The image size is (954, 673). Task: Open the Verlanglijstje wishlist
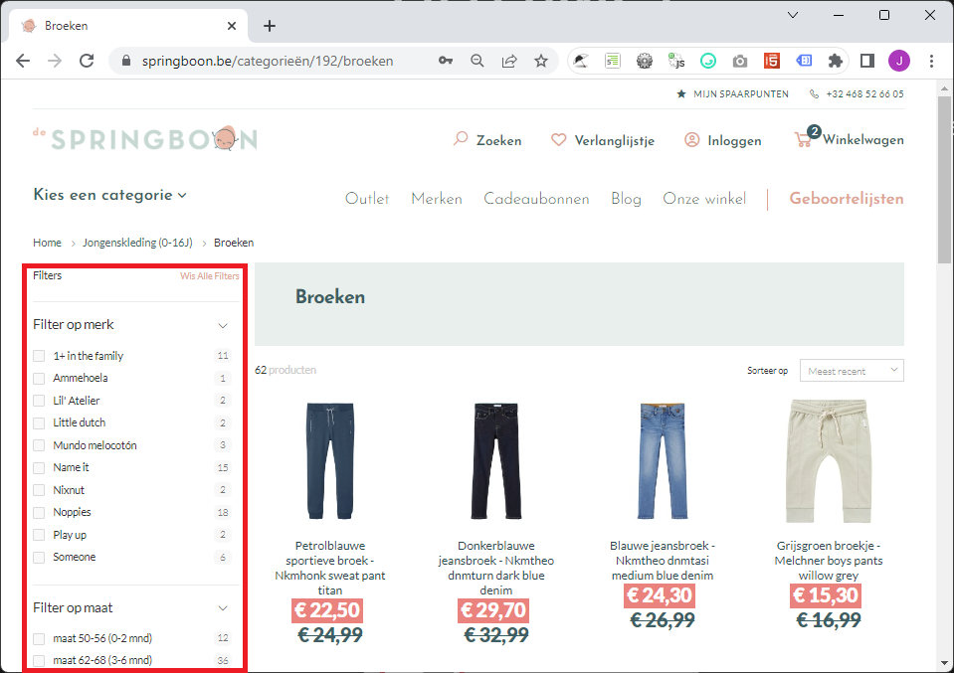pos(602,140)
